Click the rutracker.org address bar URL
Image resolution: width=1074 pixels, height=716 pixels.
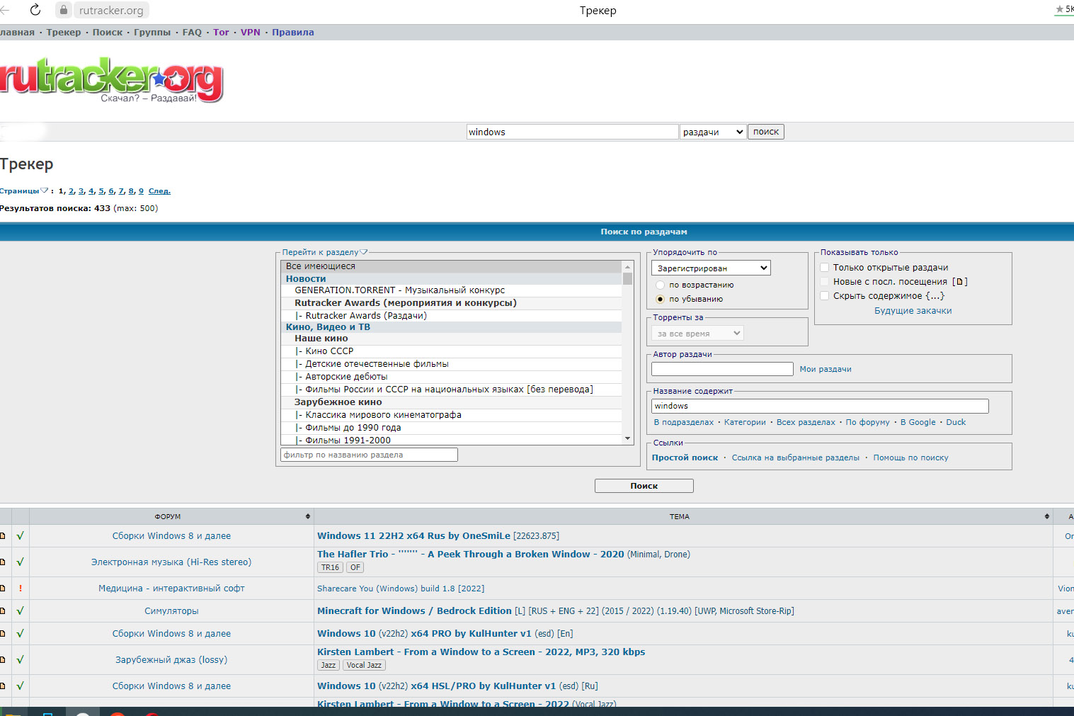click(x=111, y=10)
